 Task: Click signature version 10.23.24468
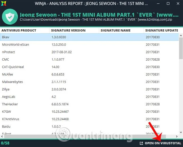point(60,119)
